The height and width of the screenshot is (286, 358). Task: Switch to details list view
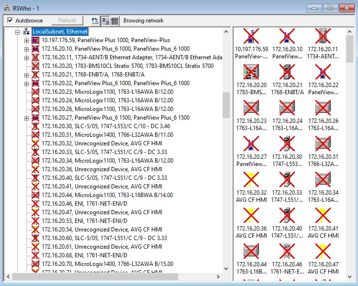(114, 21)
